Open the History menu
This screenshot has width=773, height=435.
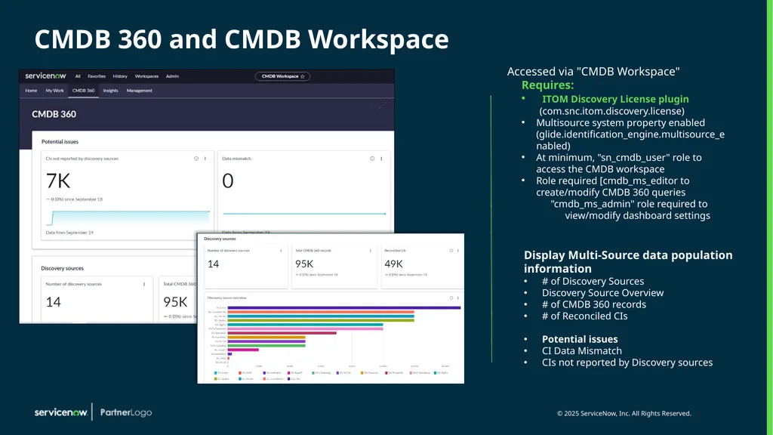coord(120,76)
